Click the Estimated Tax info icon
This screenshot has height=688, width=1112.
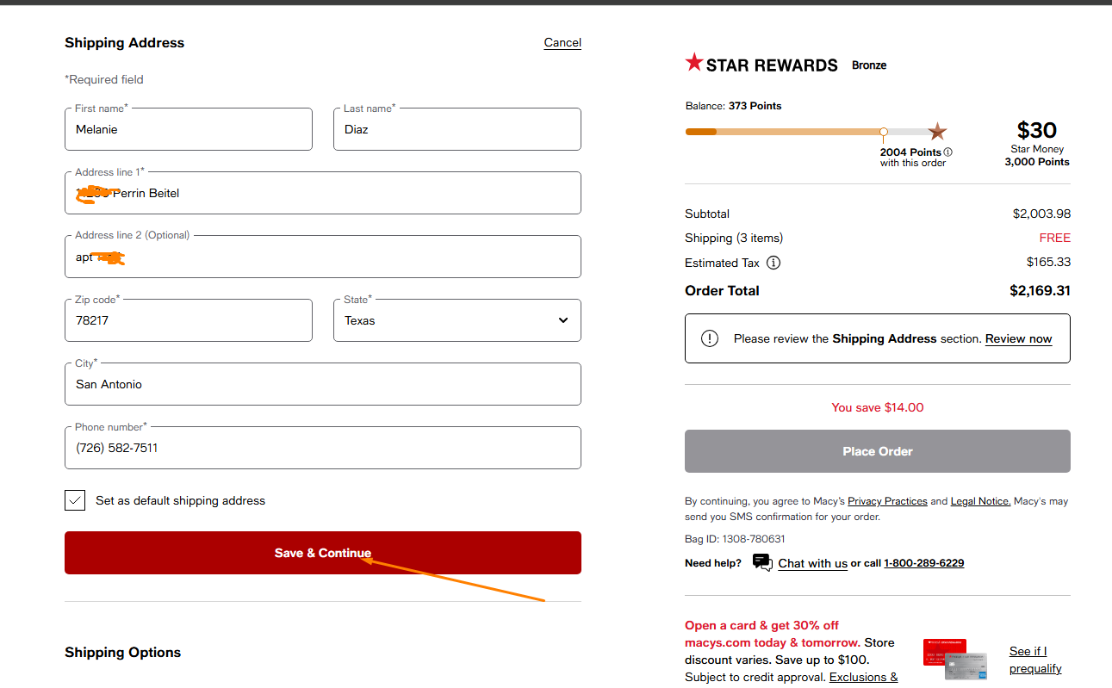point(773,263)
